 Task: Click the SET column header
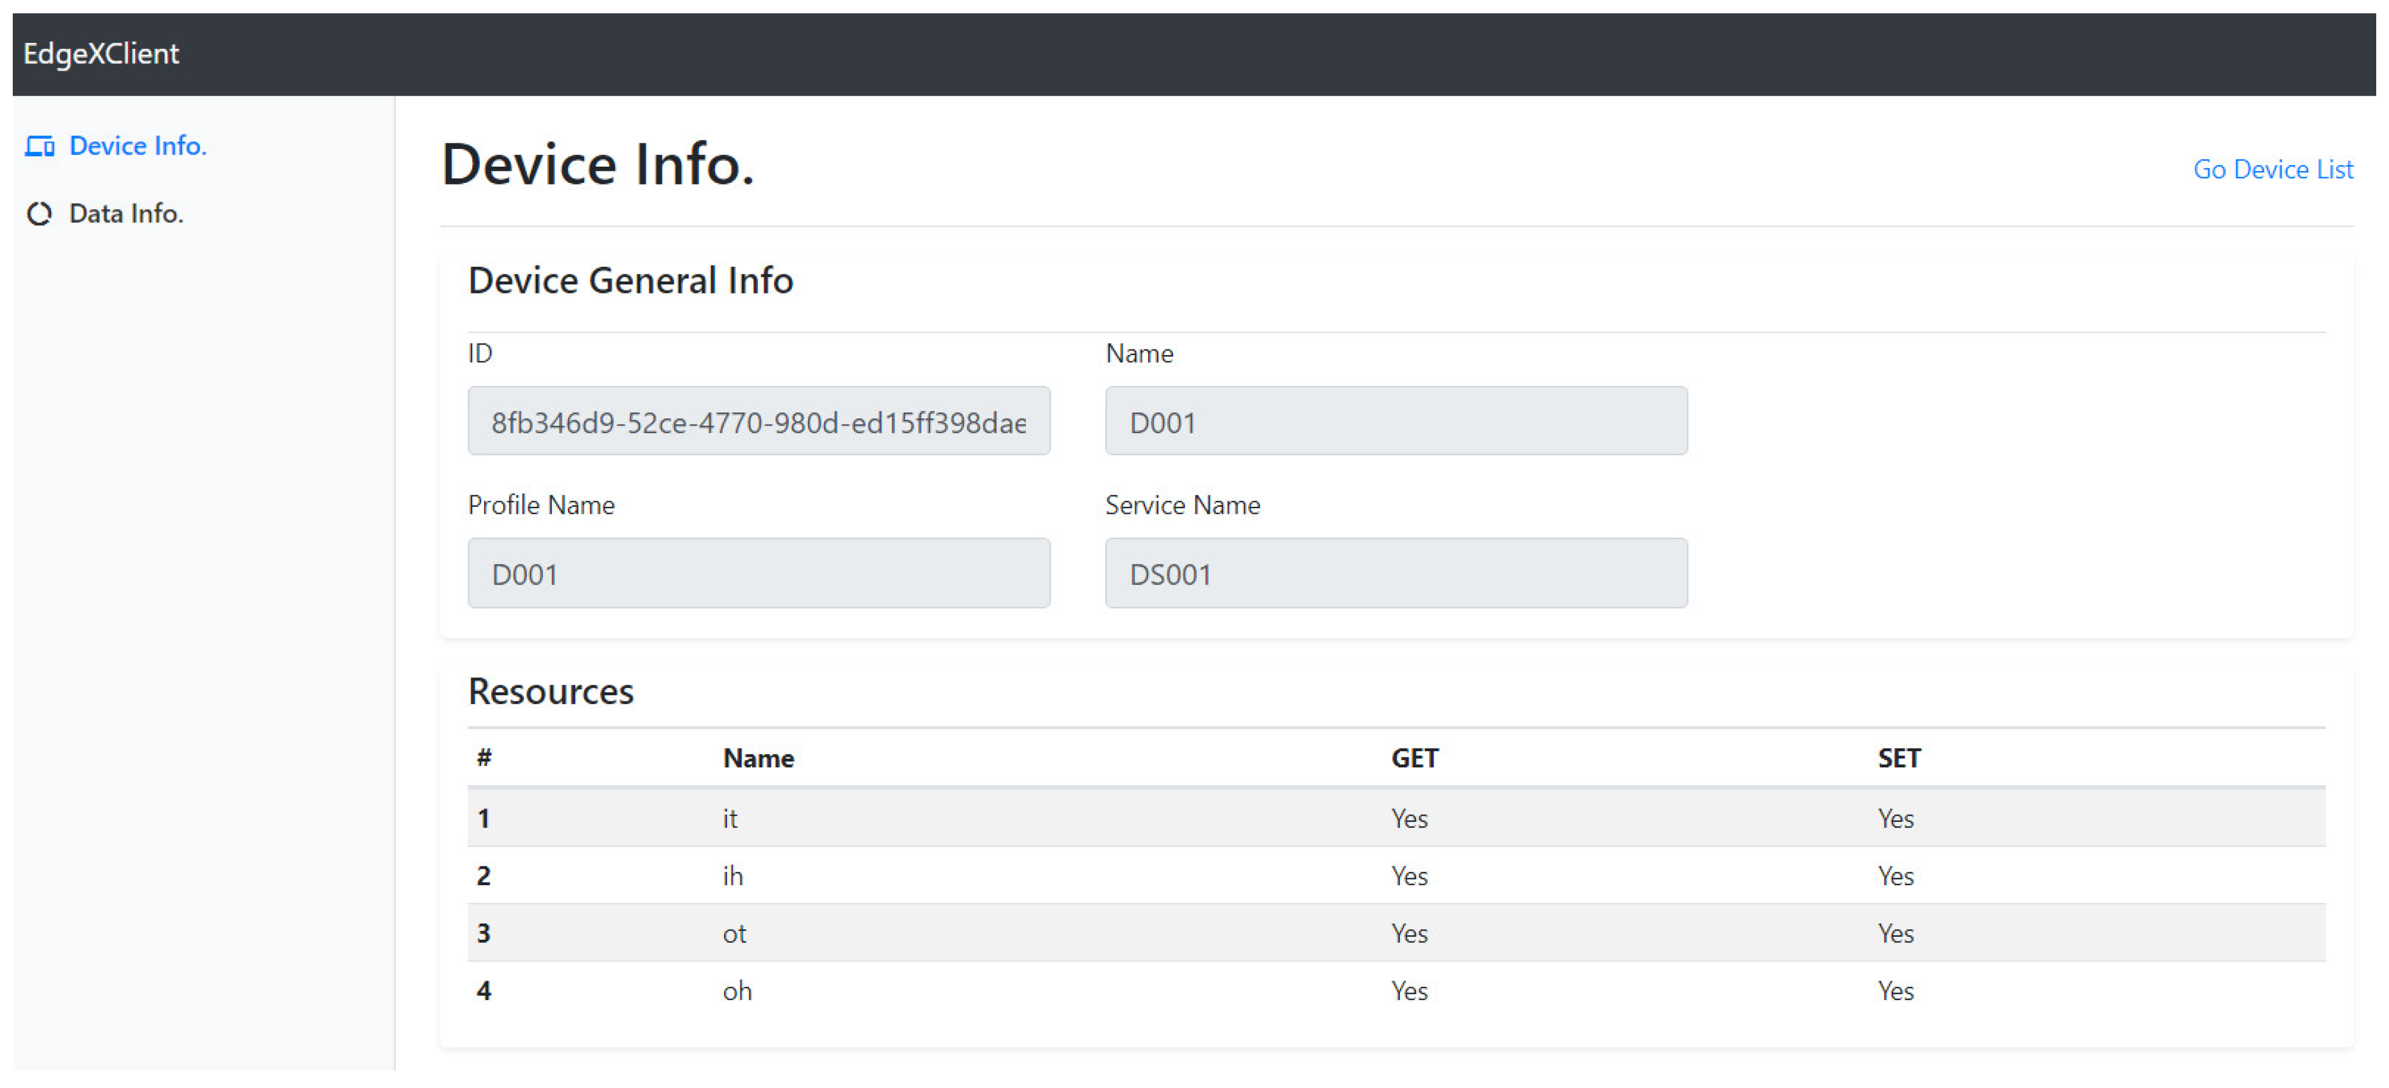point(1898,758)
